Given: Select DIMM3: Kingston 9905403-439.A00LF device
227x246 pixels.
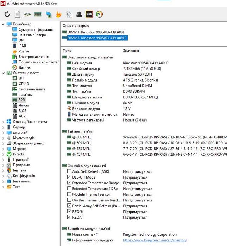Looking at the screenshot, I should click(x=97, y=38).
